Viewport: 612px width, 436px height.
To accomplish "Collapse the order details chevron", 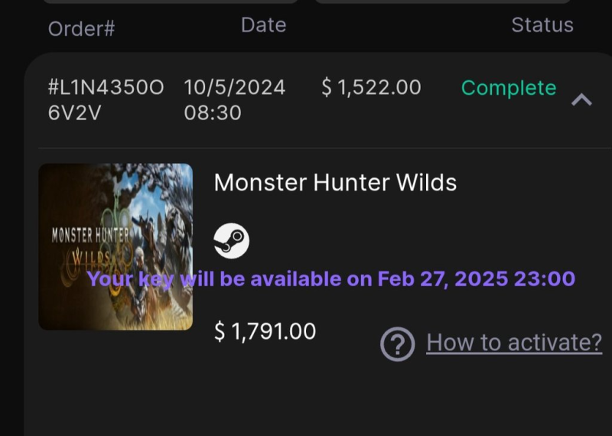I will 581,99.
